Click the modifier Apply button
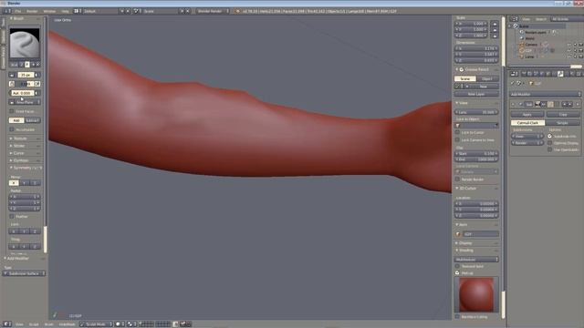The width and height of the screenshot is (584, 328). click(527, 115)
